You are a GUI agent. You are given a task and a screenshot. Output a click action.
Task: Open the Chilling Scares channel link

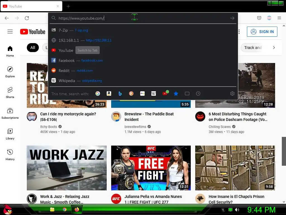[x=220, y=127]
